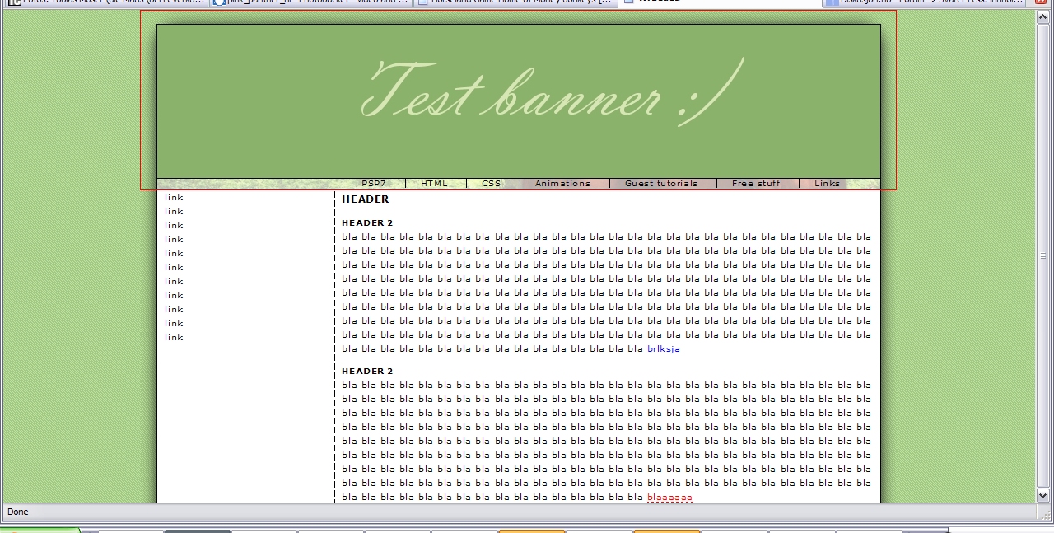Click the last sidebar link in the list
This screenshot has height=533, width=1054.
coord(174,338)
